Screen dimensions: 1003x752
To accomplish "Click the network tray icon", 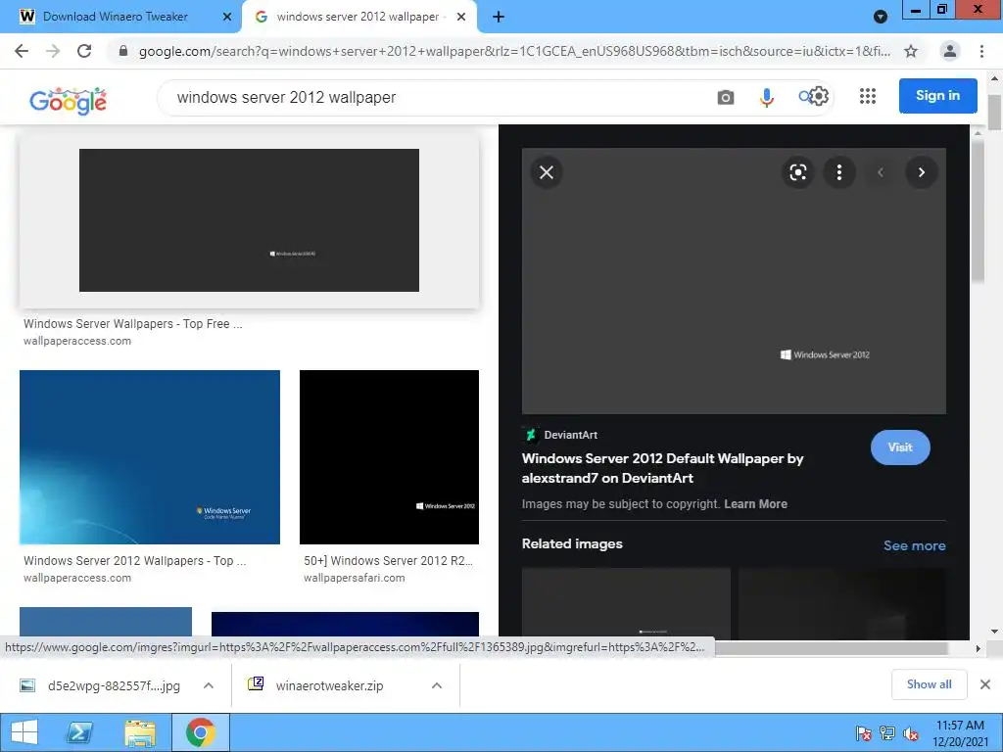I will coord(886,733).
